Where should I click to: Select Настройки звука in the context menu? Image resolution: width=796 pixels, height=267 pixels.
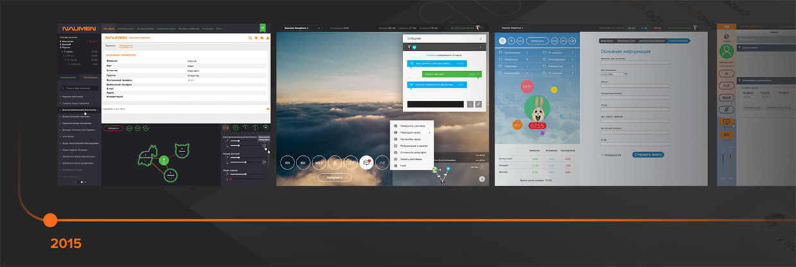click(x=411, y=139)
